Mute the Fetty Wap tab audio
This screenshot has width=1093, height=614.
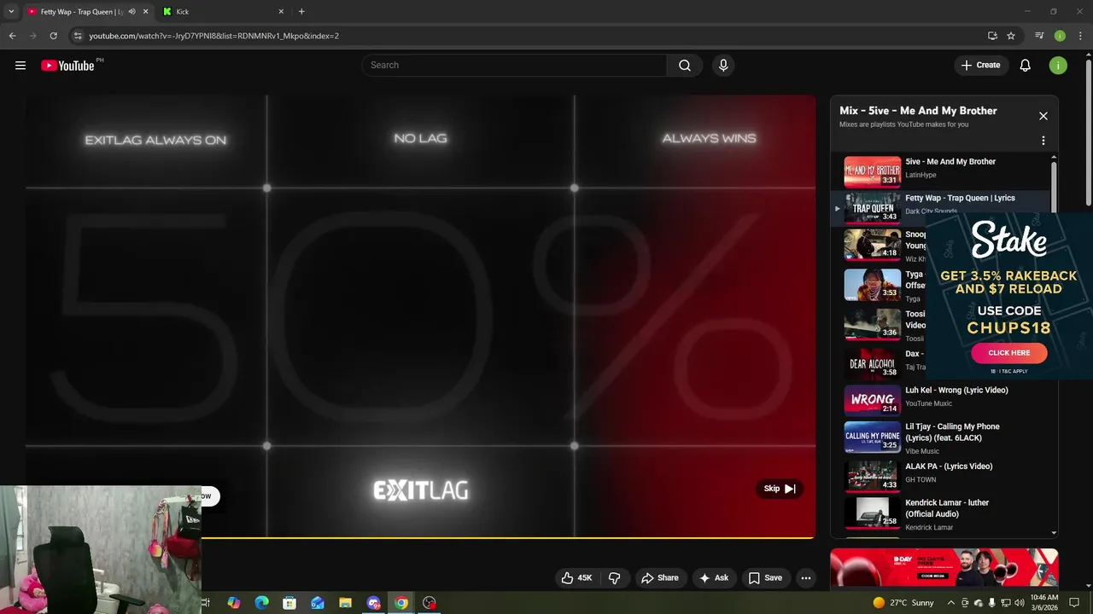[x=132, y=12]
